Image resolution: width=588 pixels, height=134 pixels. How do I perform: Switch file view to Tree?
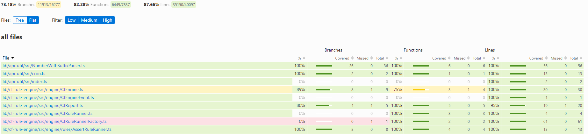pos(20,20)
